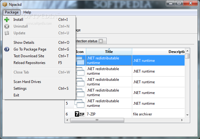Select row number 5
200x139 pixels.
tap(69, 103)
